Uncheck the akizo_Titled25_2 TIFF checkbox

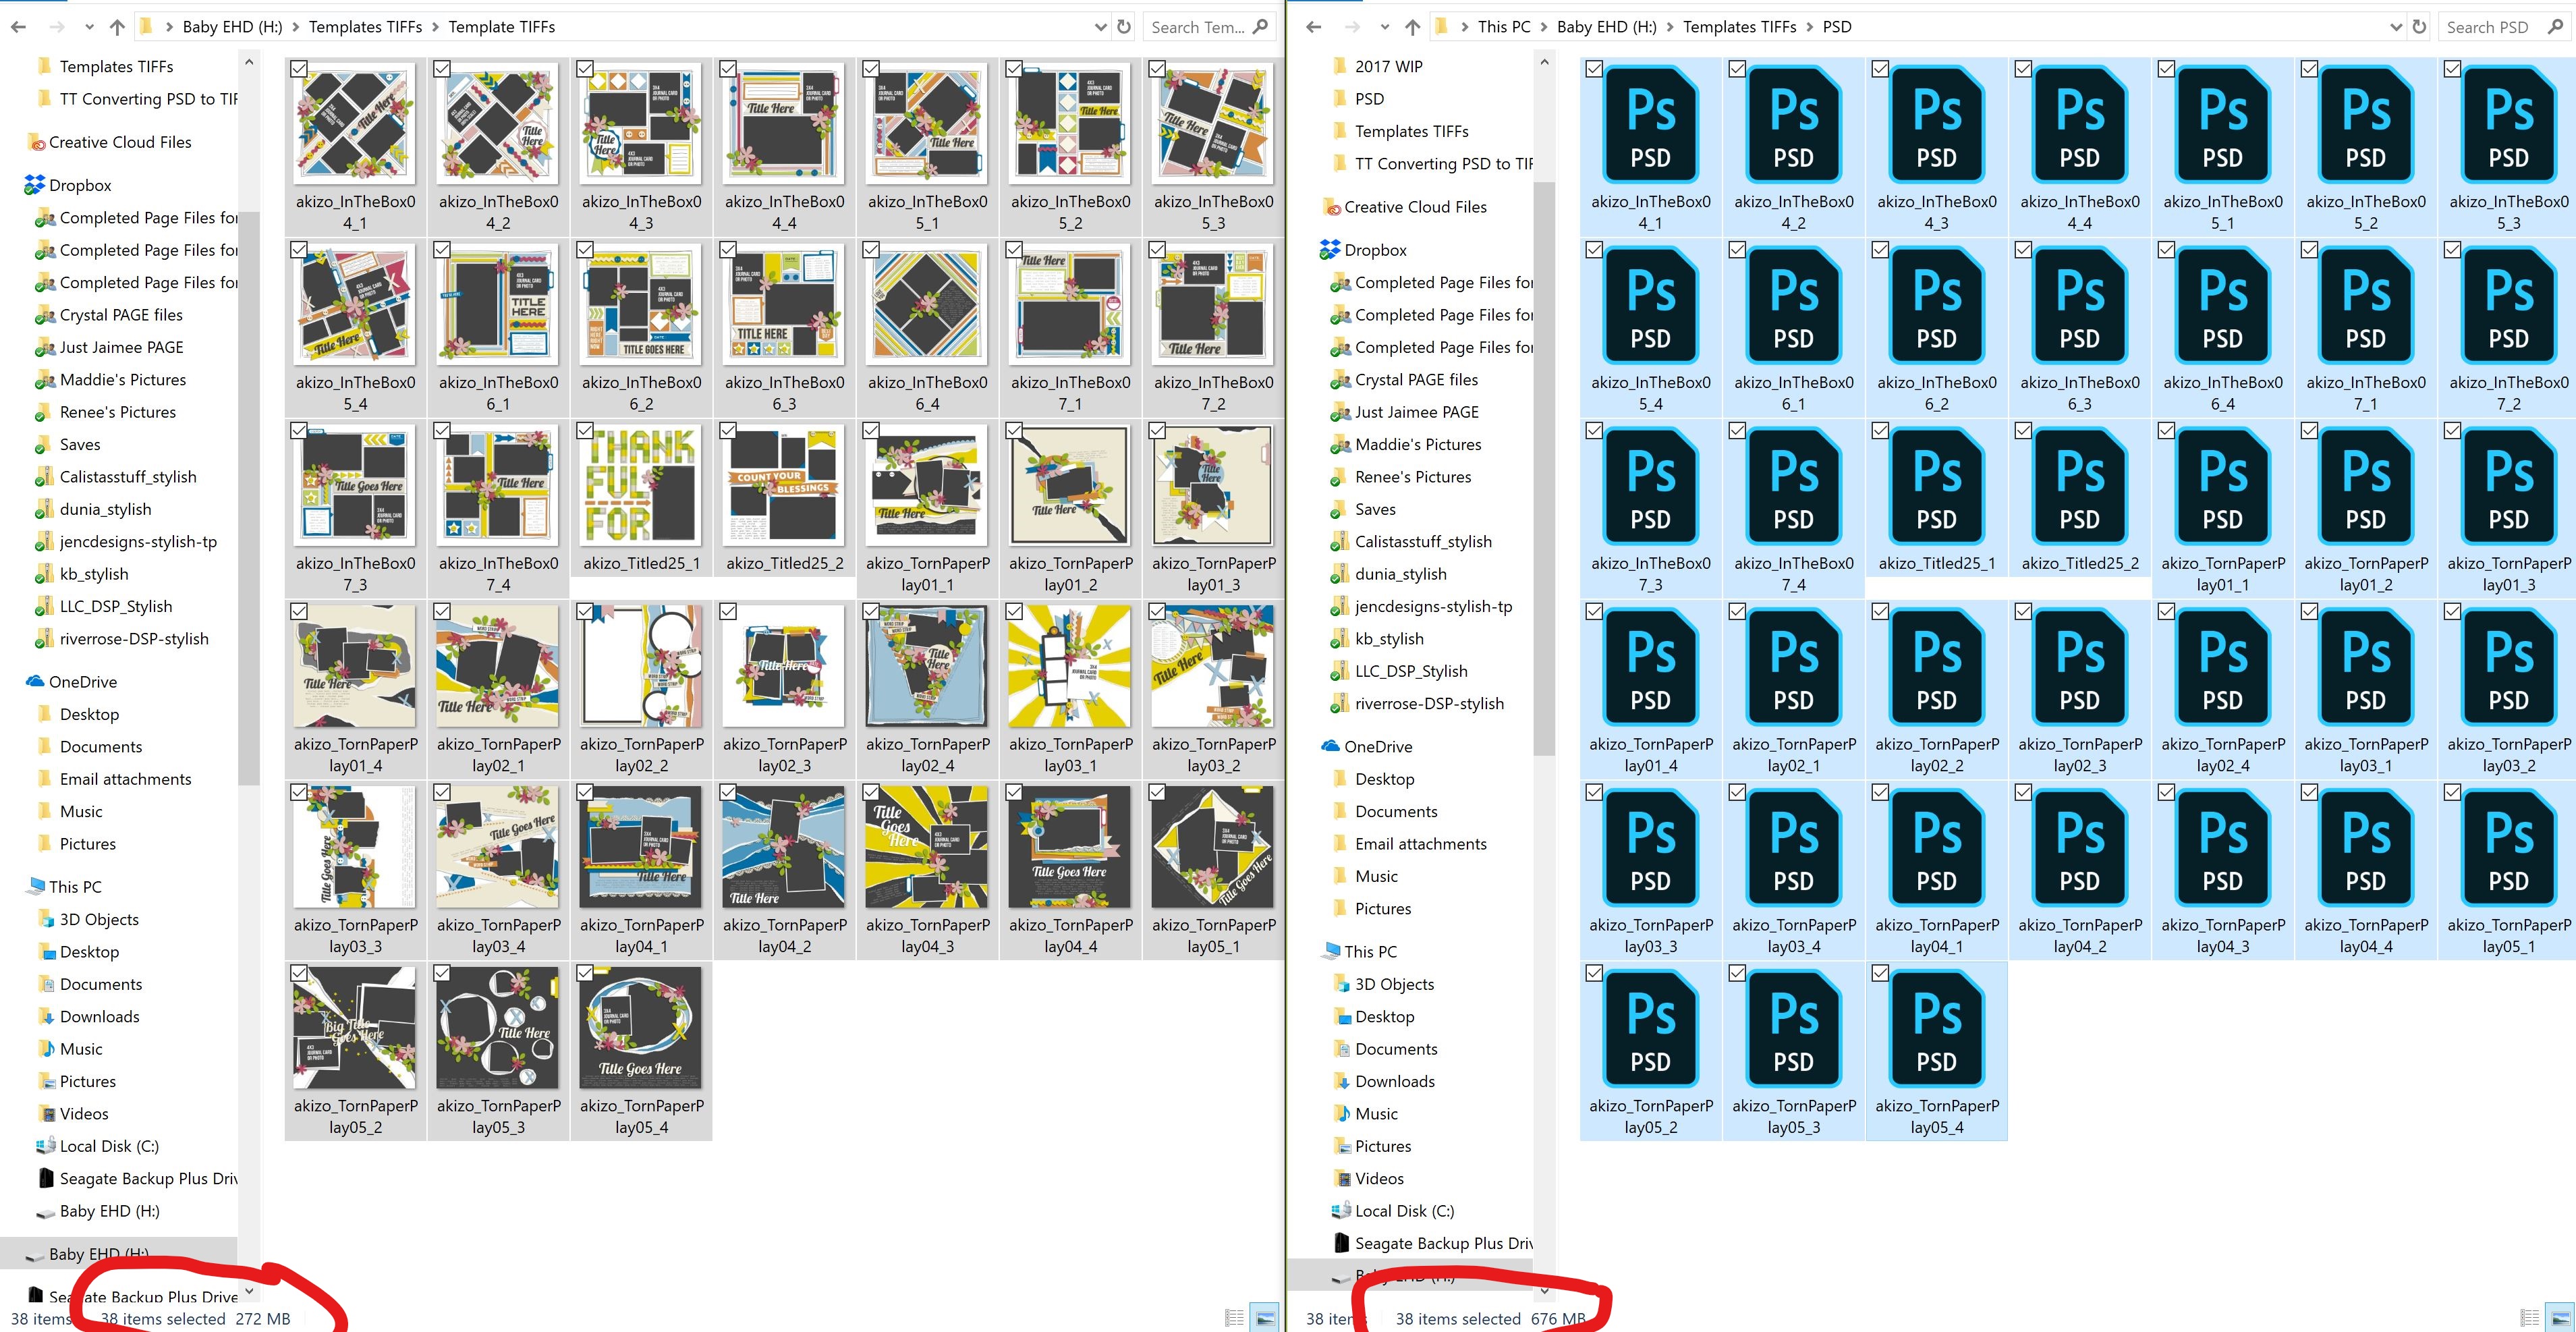click(x=728, y=431)
